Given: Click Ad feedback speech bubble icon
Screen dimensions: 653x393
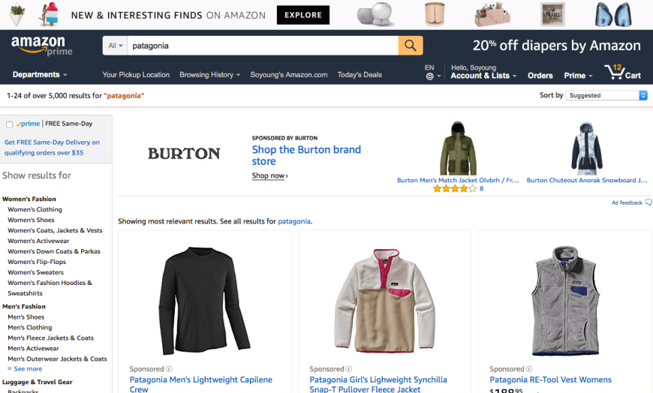Looking at the screenshot, I should (x=648, y=202).
